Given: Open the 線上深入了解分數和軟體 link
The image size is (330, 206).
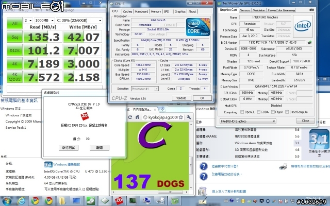Looking at the screenshot, I should [229, 192].
